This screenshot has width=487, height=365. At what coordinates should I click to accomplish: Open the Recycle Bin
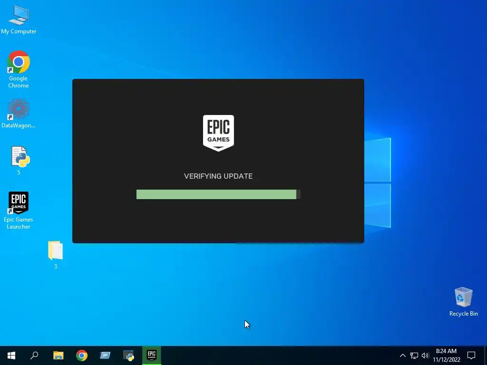(463, 302)
